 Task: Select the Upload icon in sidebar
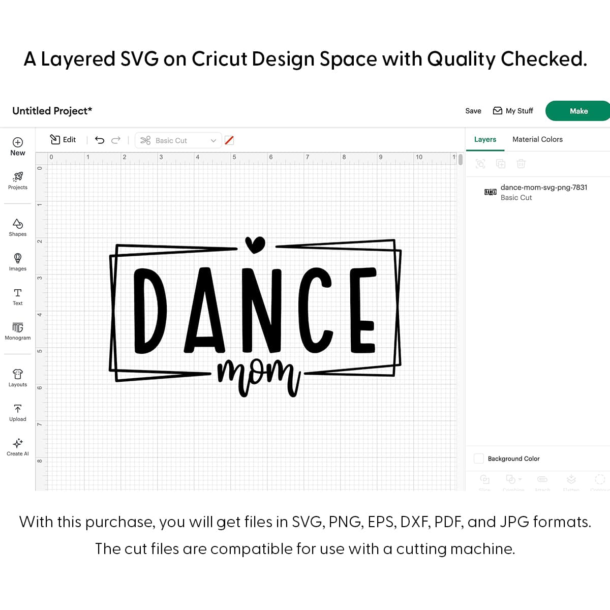coord(18,412)
